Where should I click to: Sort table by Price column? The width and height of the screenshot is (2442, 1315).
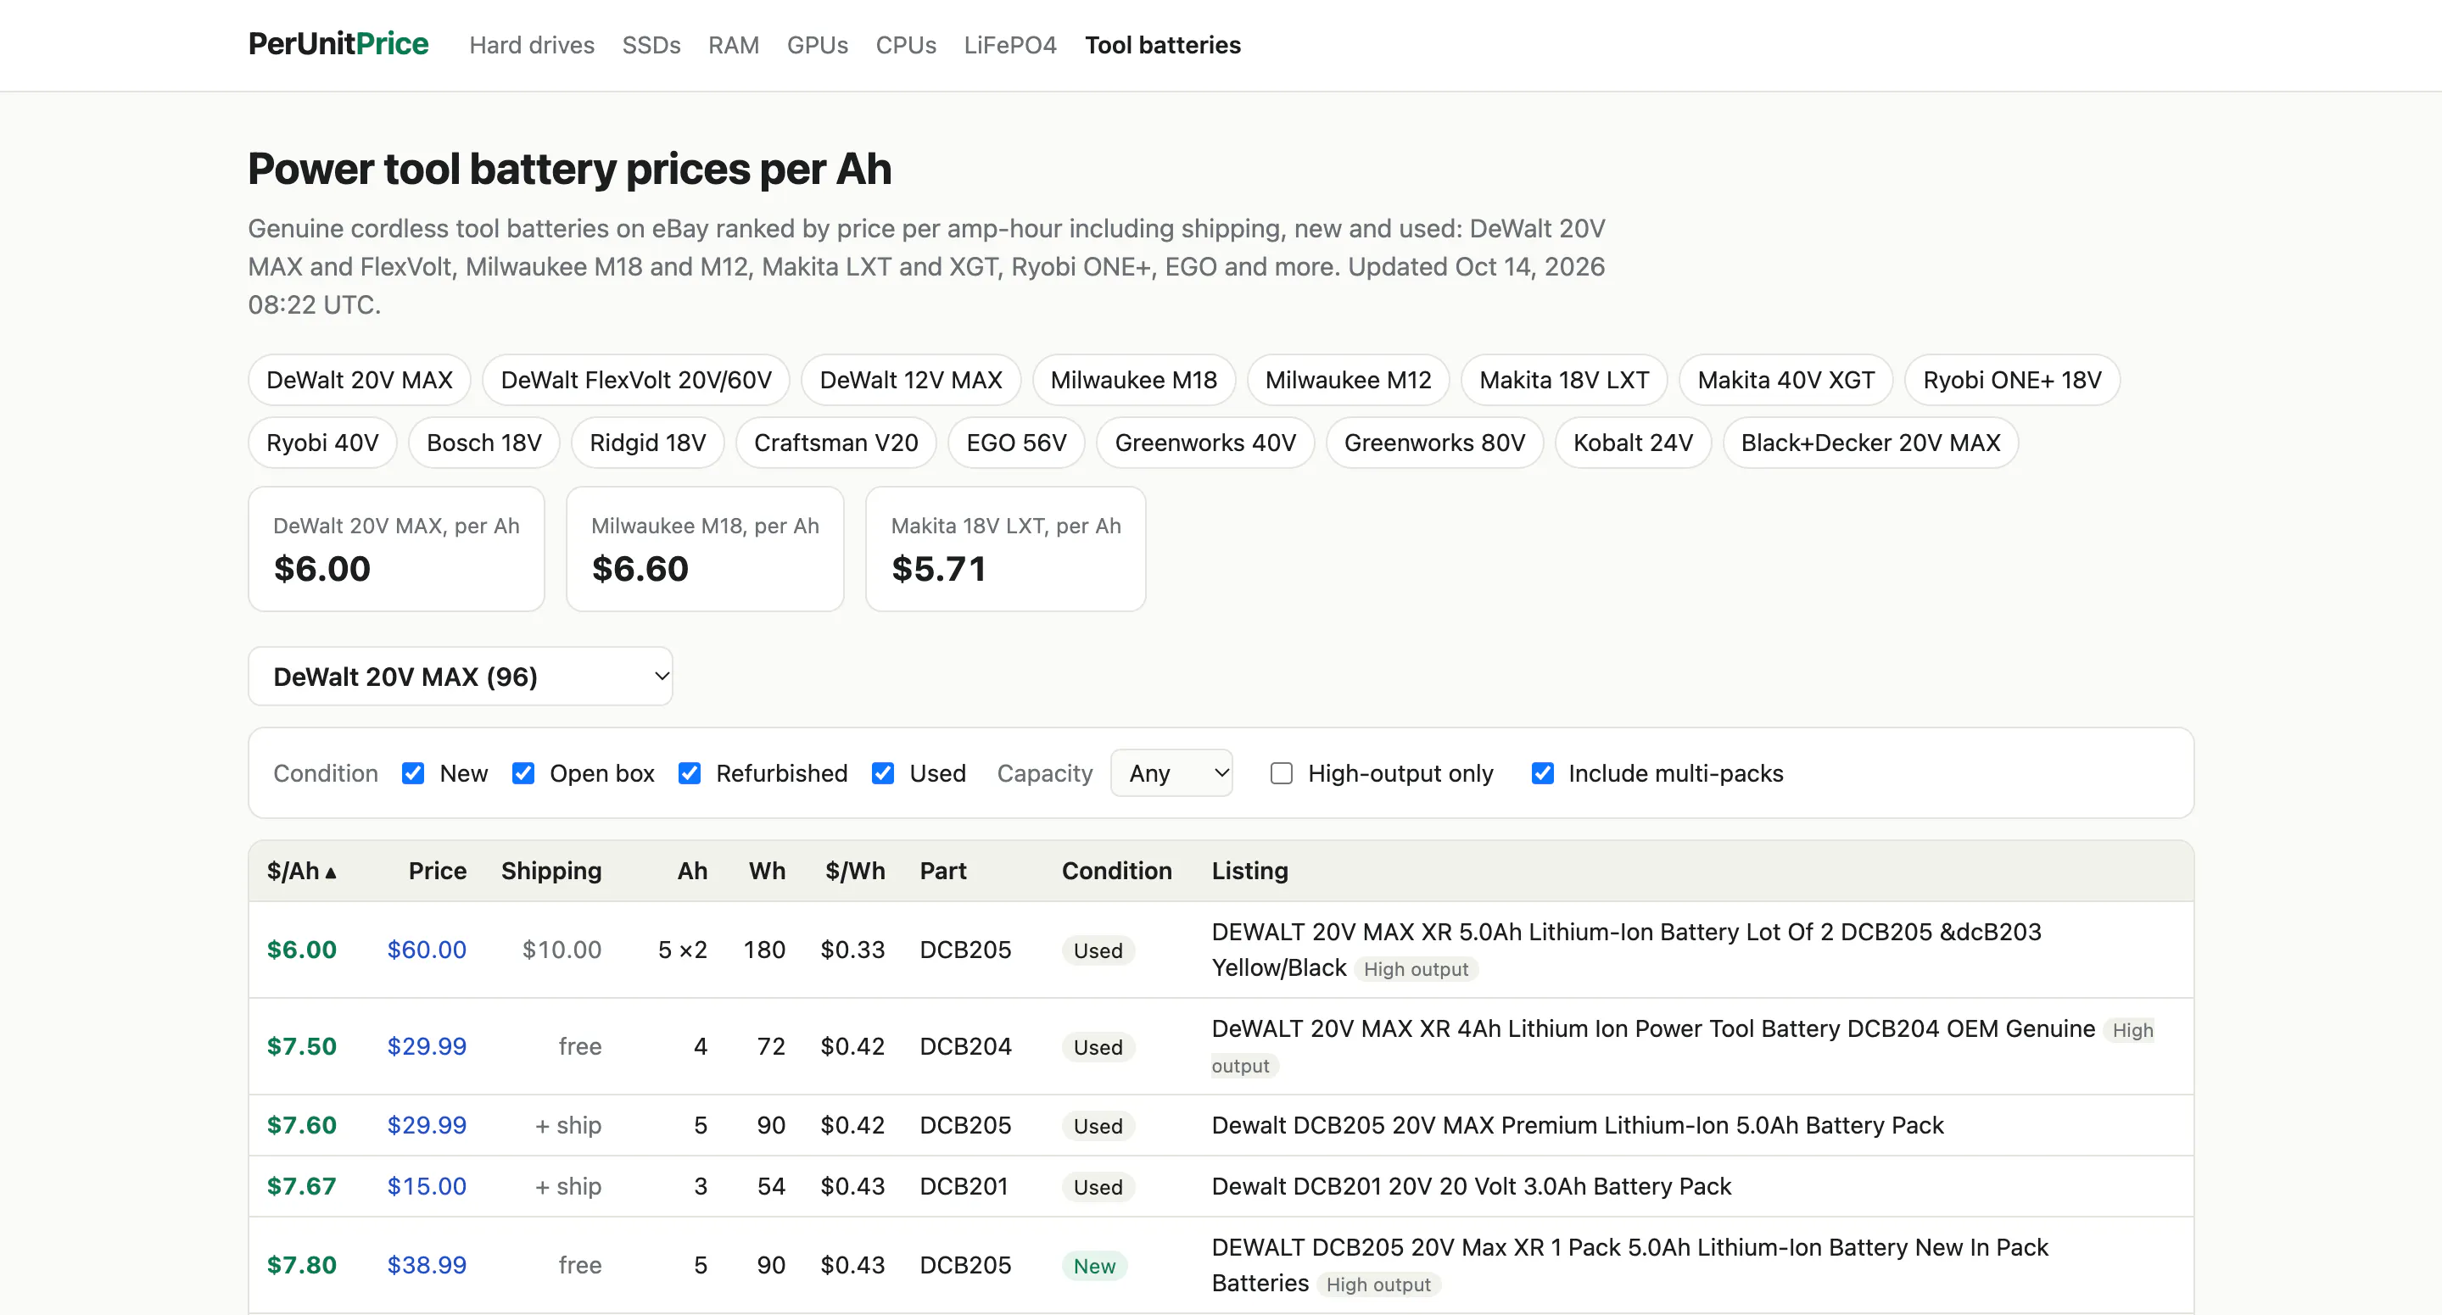click(437, 871)
